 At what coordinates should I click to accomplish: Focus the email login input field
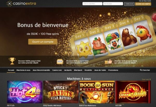pos(92,4)
